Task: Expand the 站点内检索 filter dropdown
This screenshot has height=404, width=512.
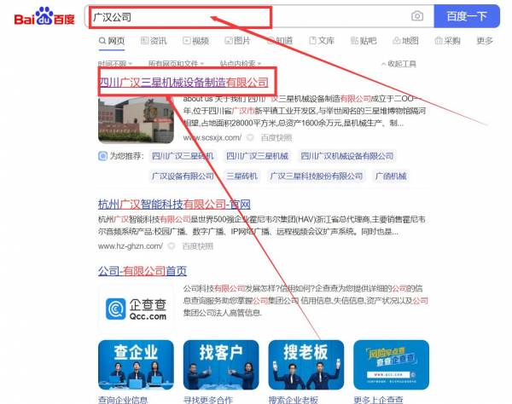Action: (x=242, y=64)
